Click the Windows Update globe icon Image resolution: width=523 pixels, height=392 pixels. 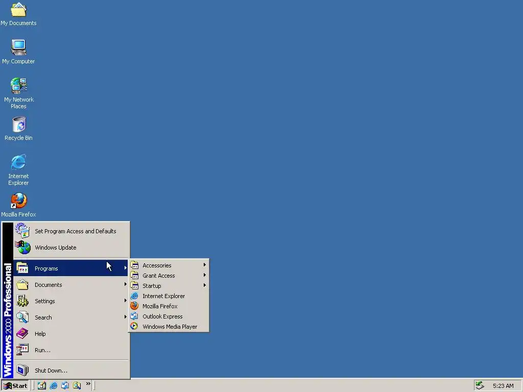click(22, 248)
